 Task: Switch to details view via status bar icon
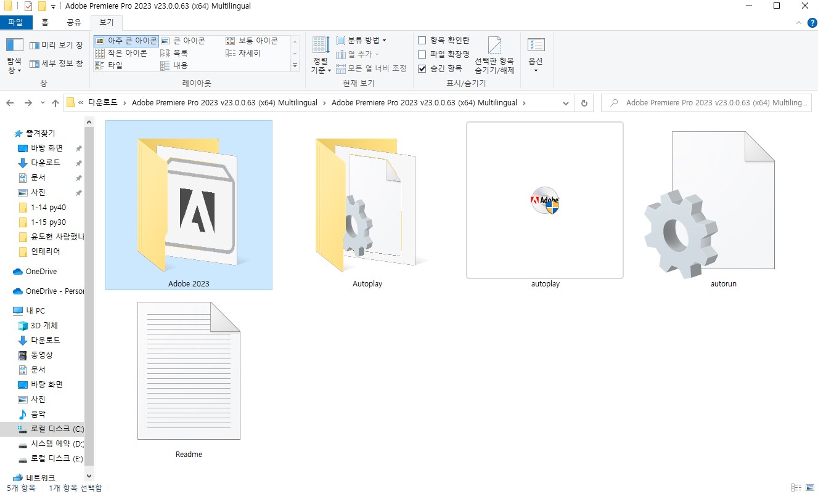click(796, 488)
